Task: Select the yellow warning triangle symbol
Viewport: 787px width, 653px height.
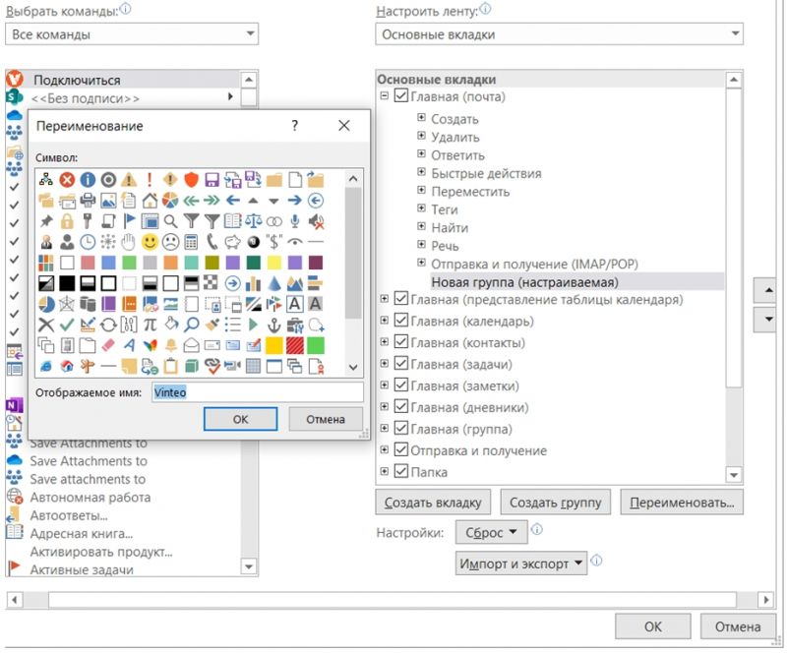Action: pos(129,179)
